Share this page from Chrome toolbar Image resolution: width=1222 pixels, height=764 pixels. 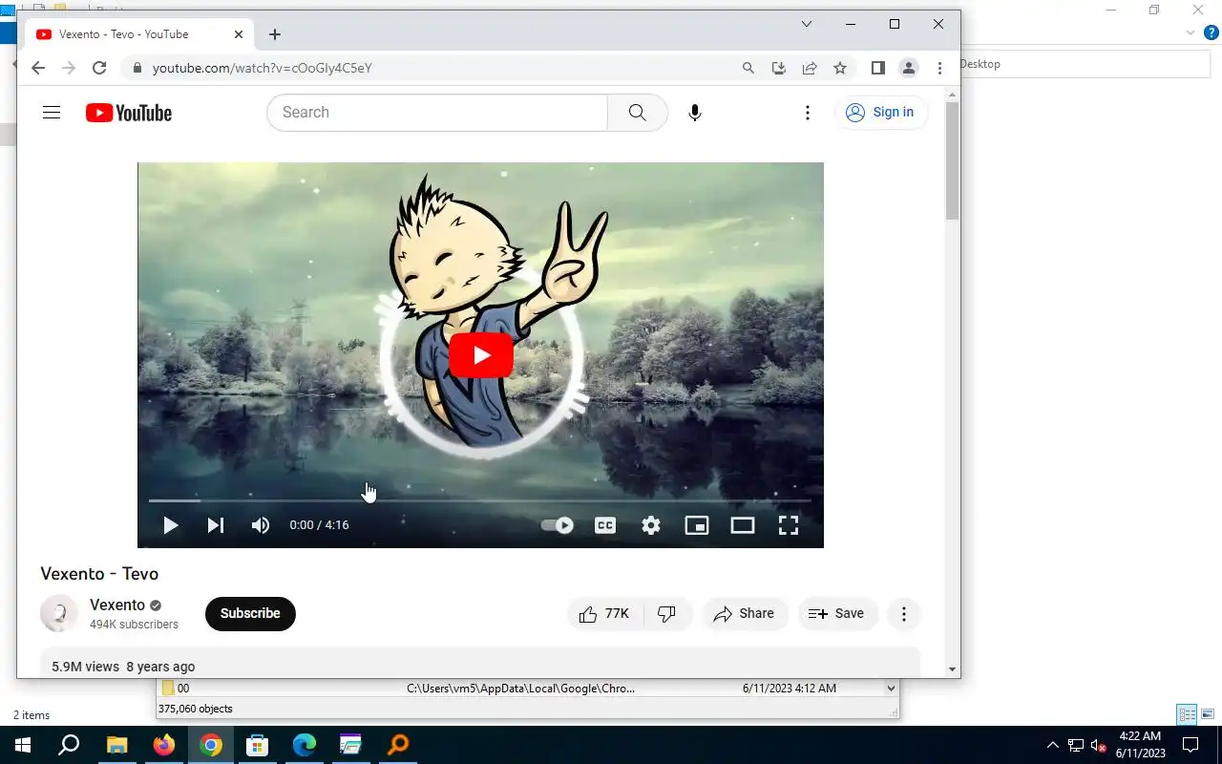pyautogui.click(x=810, y=68)
